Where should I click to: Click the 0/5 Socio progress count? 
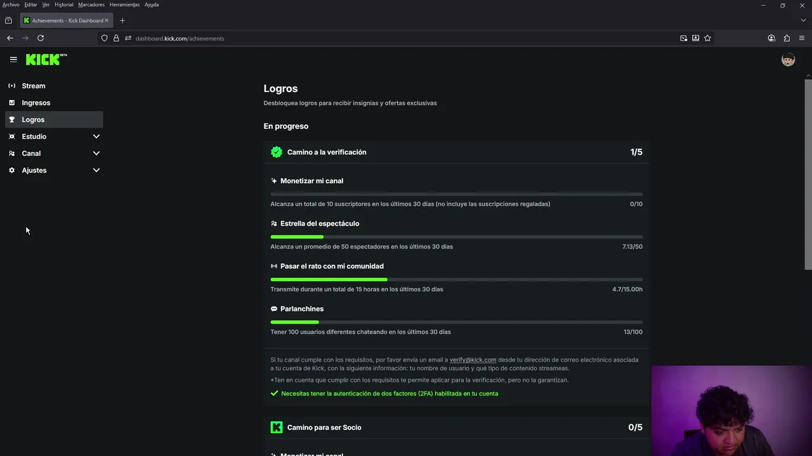[x=635, y=427]
